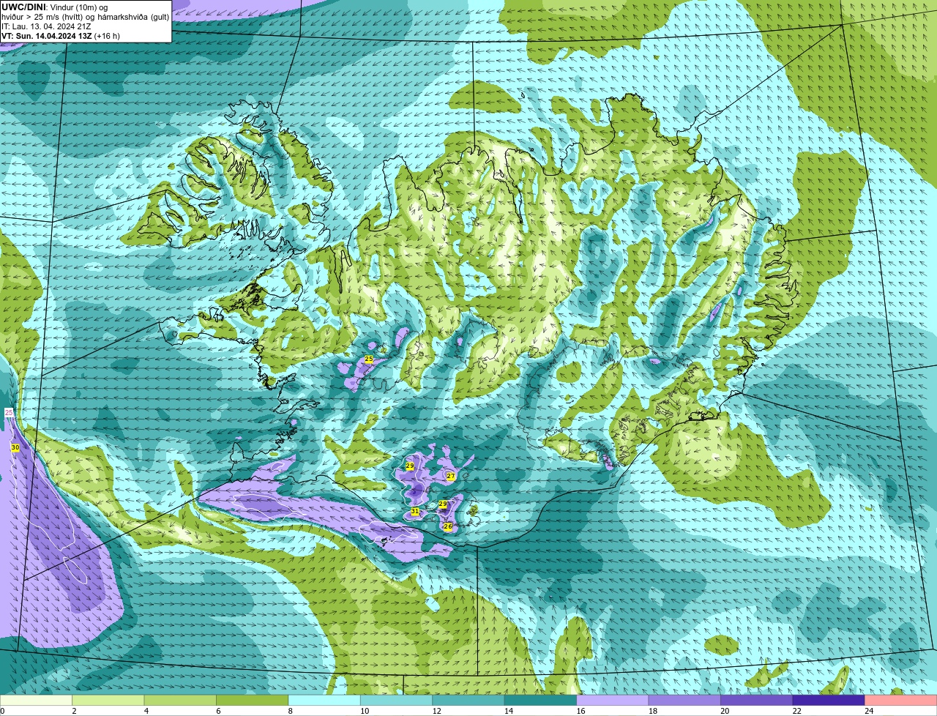
Task: Click the legend scale number "2"
Action: 74,711
